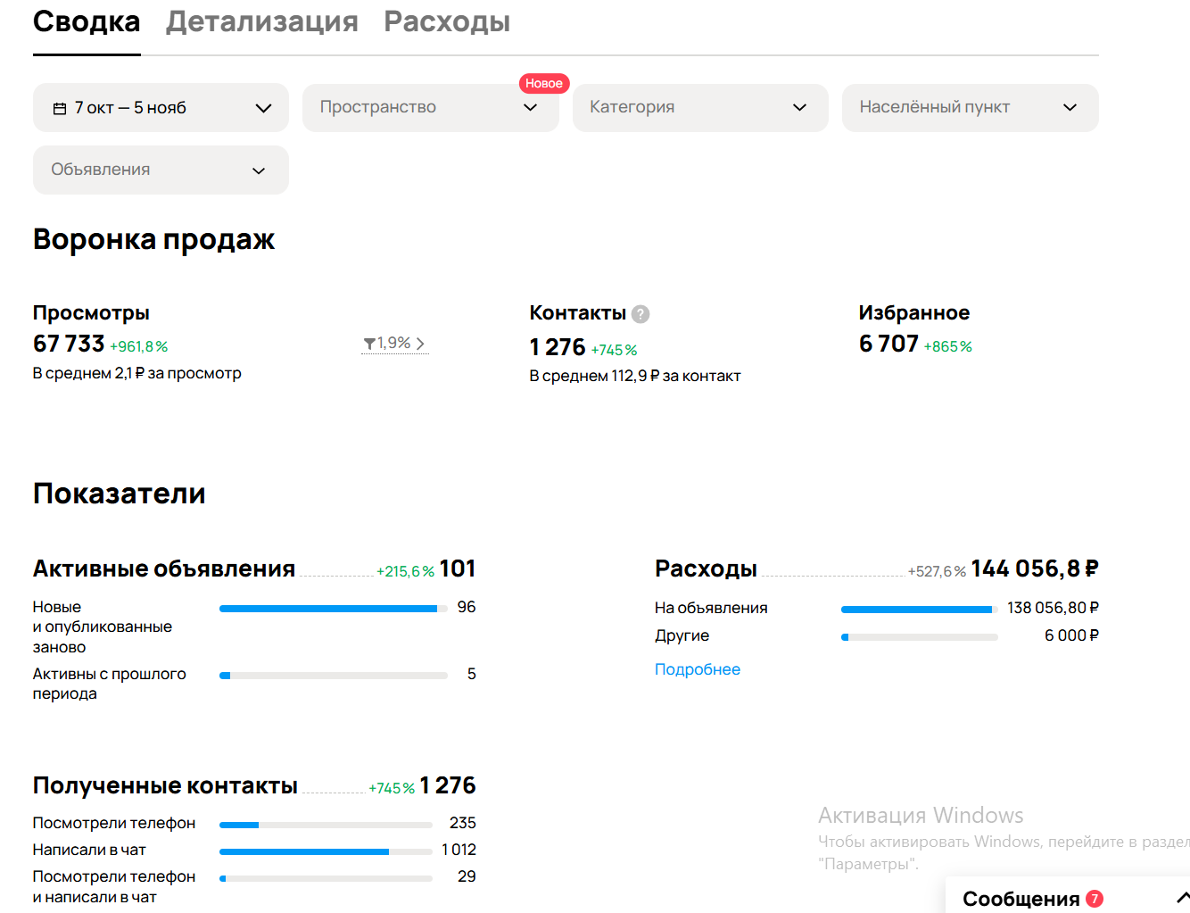Click the question mark help icon beside Контакты
The width and height of the screenshot is (1190, 913).
[640, 314]
